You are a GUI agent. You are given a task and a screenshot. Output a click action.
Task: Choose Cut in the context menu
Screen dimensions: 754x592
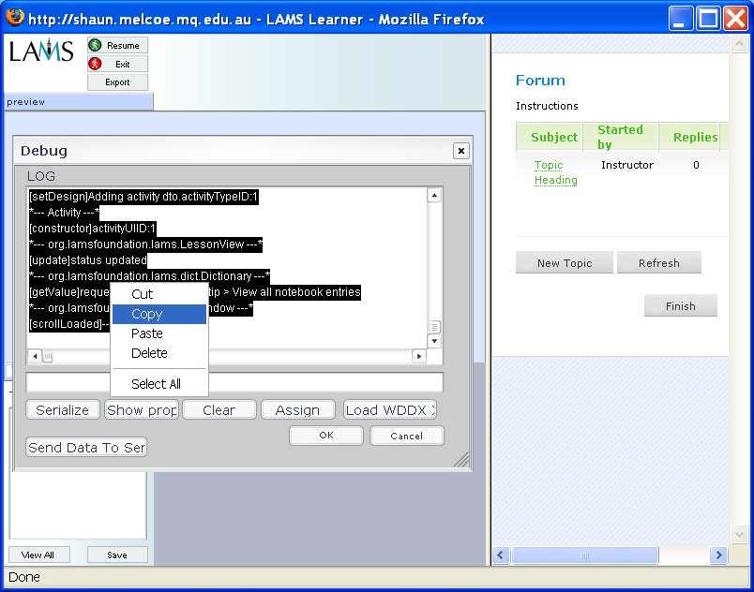(x=143, y=294)
